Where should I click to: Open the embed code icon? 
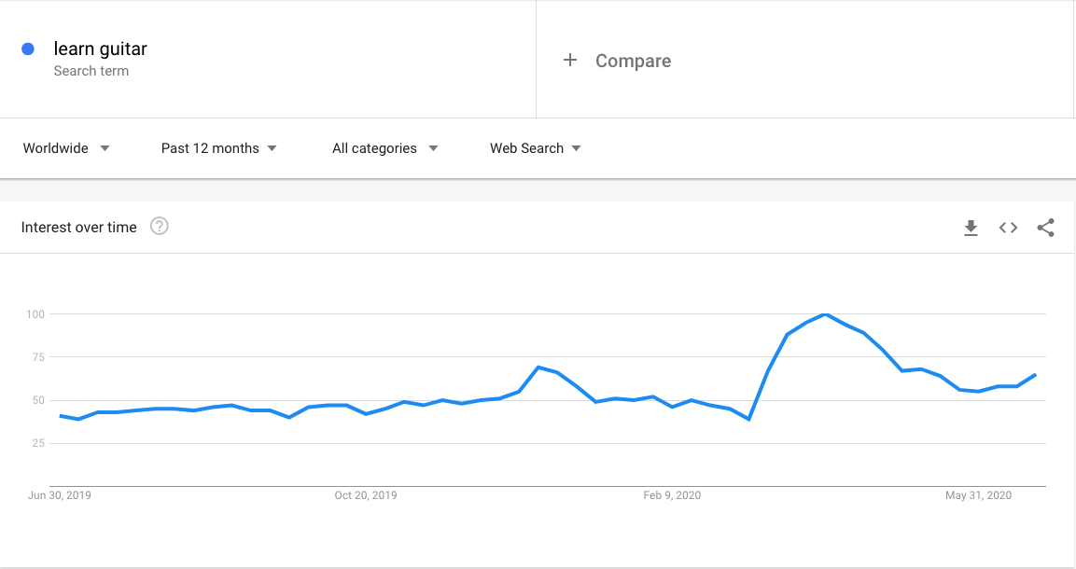[1008, 228]
